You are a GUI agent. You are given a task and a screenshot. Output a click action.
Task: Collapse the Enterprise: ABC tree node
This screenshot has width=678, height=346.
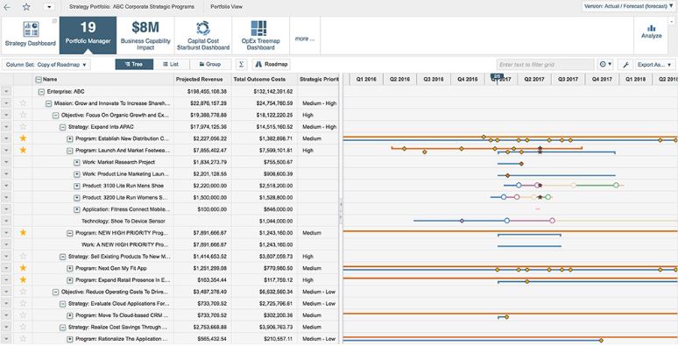(41, 92)
